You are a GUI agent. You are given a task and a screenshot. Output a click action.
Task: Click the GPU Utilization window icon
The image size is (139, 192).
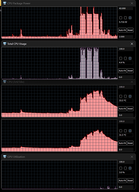point(5,157)
